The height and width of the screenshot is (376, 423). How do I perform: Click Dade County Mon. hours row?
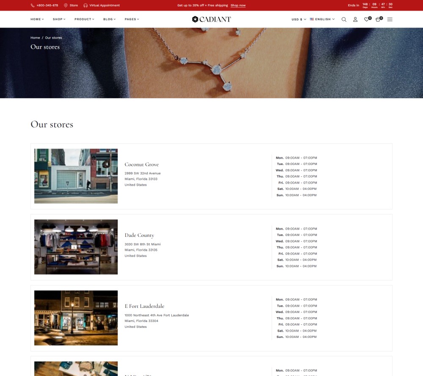pyautogui.click(x=296, y=229)
